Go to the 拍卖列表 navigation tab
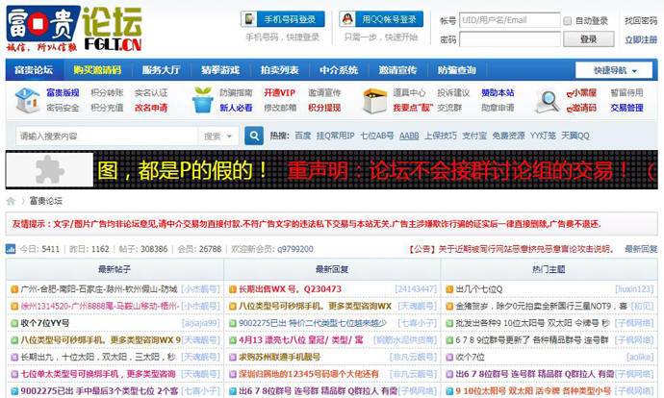664x398 pixels. (x=279, y=70)
